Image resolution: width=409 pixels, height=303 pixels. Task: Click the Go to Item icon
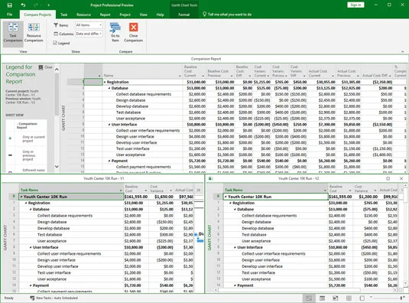[115, 28]
